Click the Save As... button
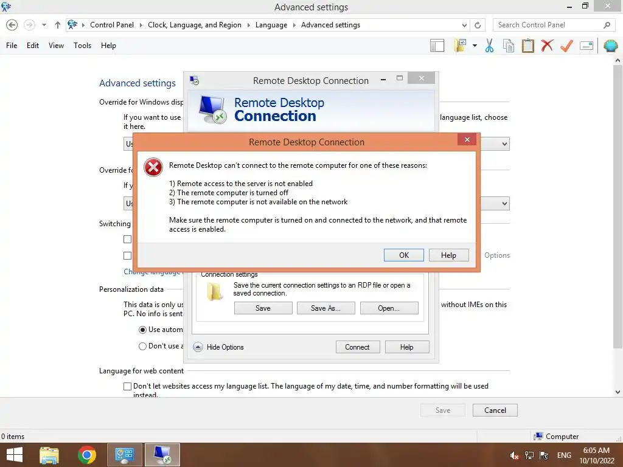Viewport: 623px width, 467px height. 326,308
